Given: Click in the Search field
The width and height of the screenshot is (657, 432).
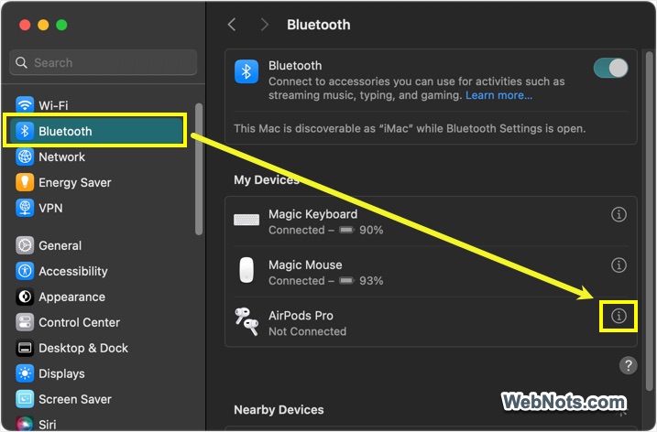Looking at the screenshot, I should [103, 63].
